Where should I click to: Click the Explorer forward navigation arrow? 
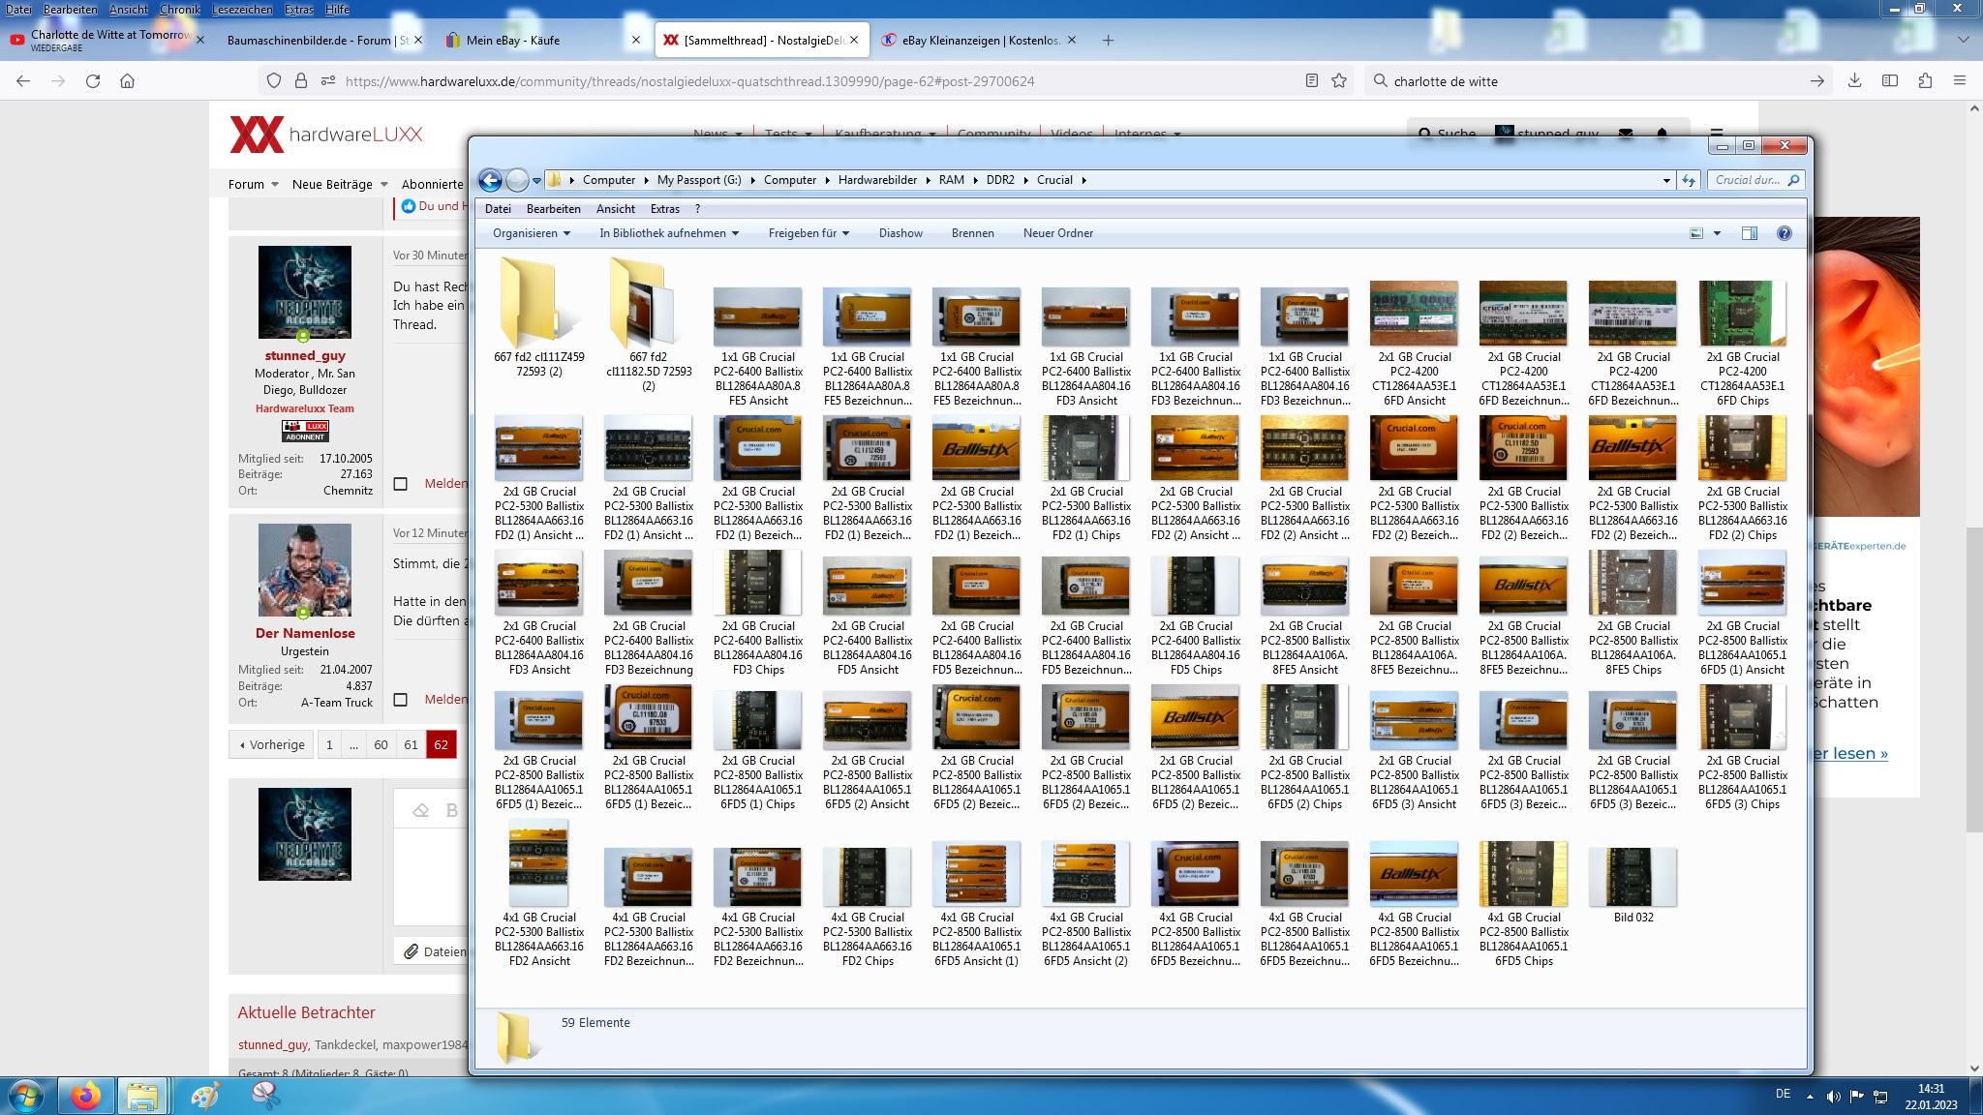point(518,180)
